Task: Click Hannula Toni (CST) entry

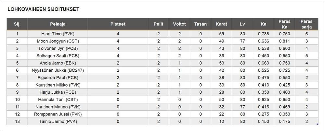Action: [58, 100]
